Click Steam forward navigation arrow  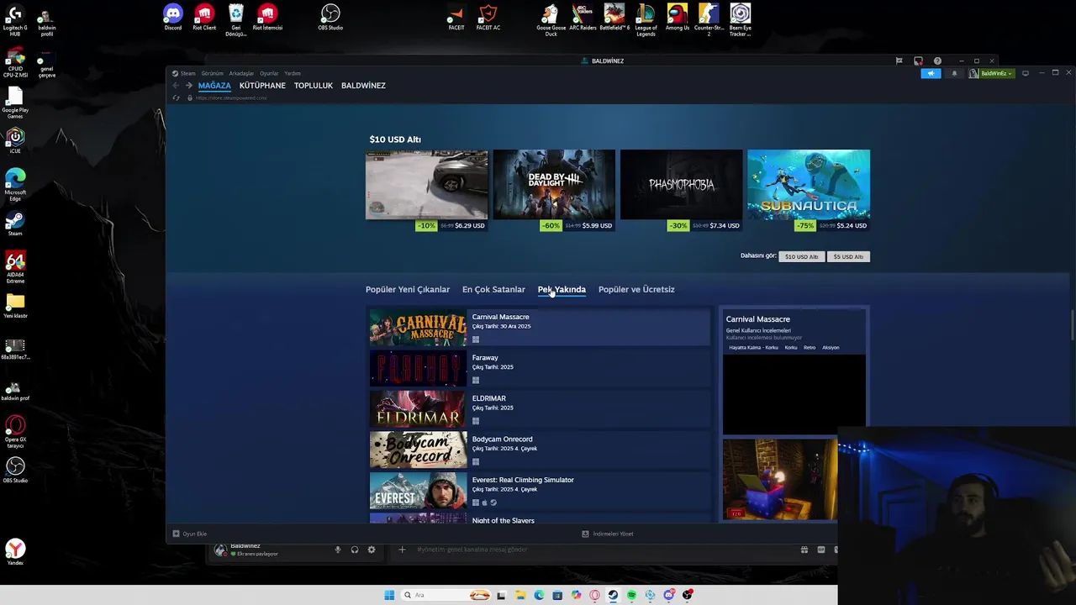(x=189, y=86)
